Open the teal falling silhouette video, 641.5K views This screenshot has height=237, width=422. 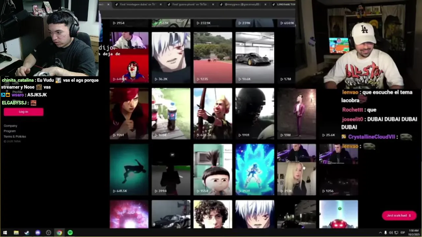[129, 170]
